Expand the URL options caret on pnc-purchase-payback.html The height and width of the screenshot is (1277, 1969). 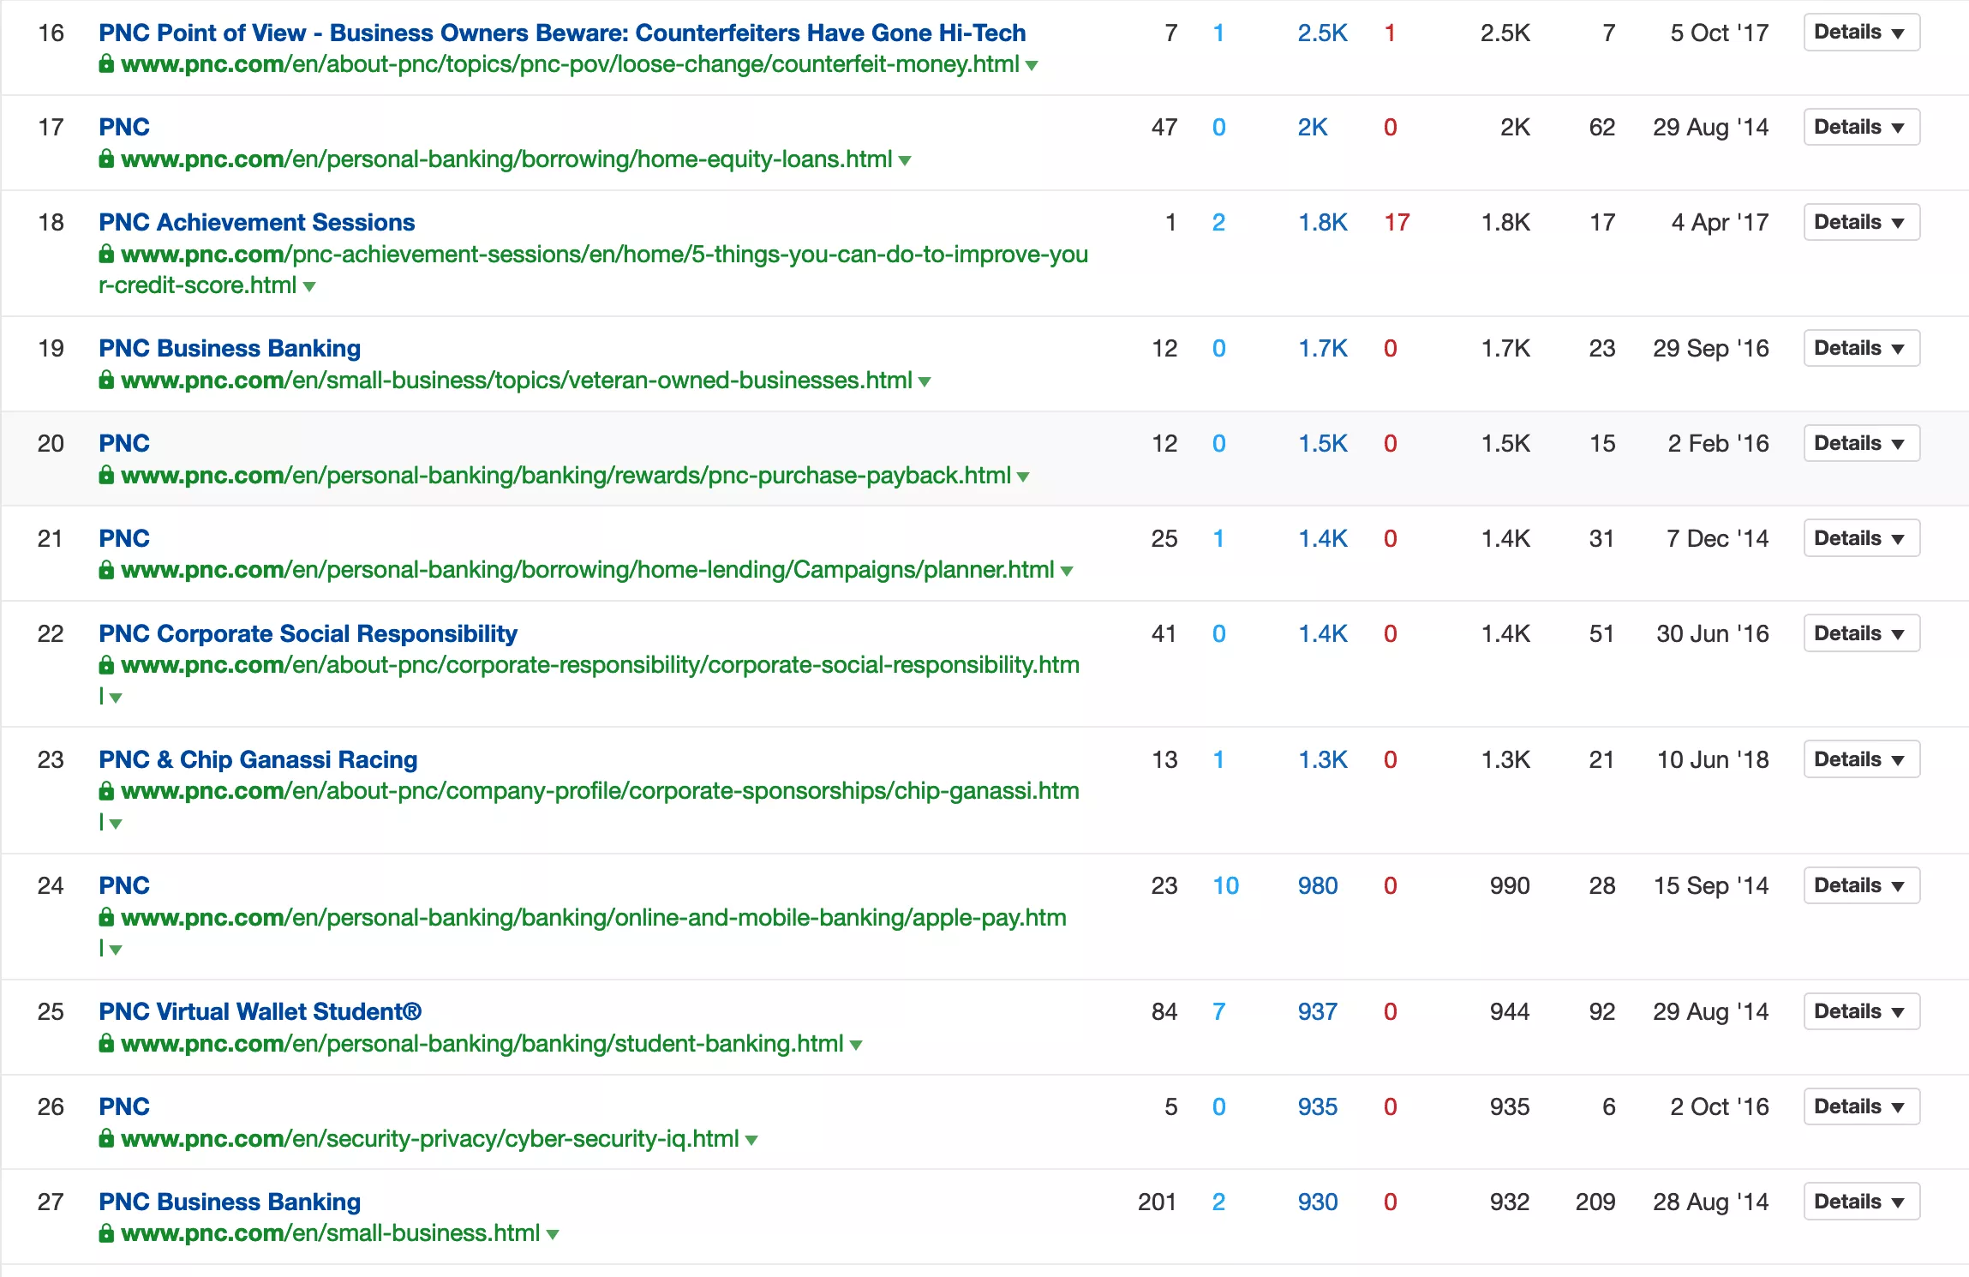(x=1022, y=476)
